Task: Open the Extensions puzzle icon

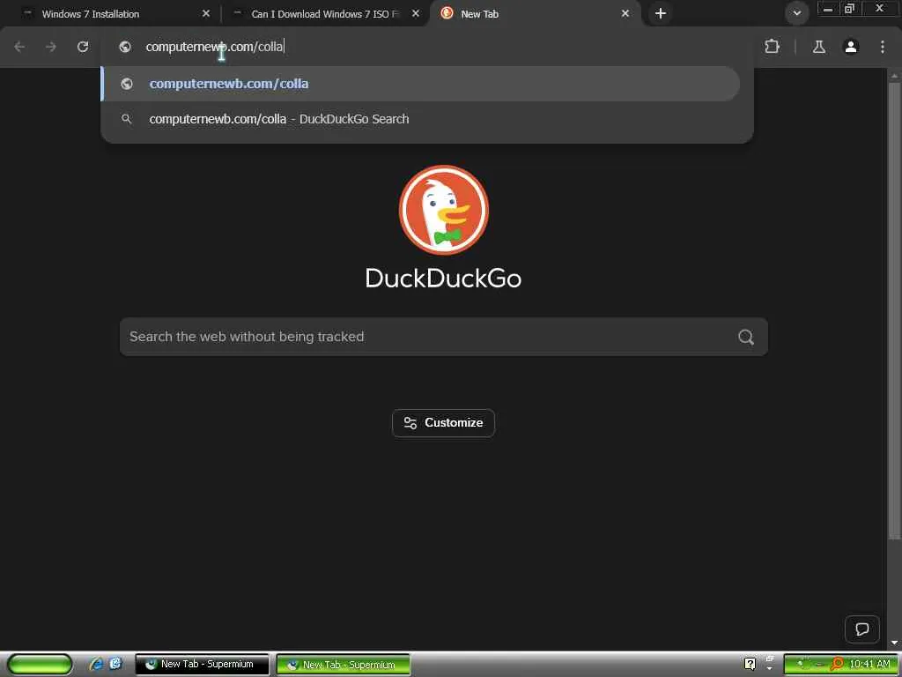Action: (x=772, y=47)
